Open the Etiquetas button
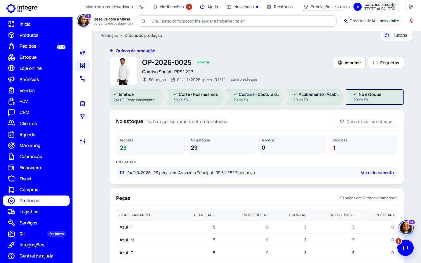Screen dimensions: 421x263 coord(386,63)
